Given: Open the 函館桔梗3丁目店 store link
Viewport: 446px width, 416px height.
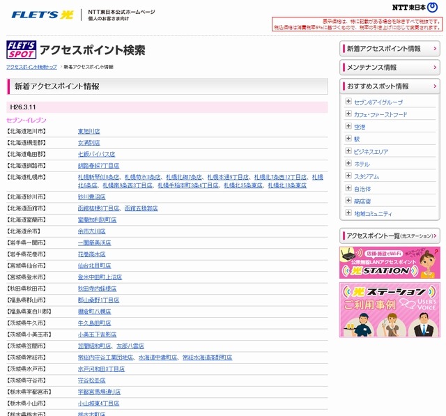Looking at the screenshot, I should [x=98, y=208].
